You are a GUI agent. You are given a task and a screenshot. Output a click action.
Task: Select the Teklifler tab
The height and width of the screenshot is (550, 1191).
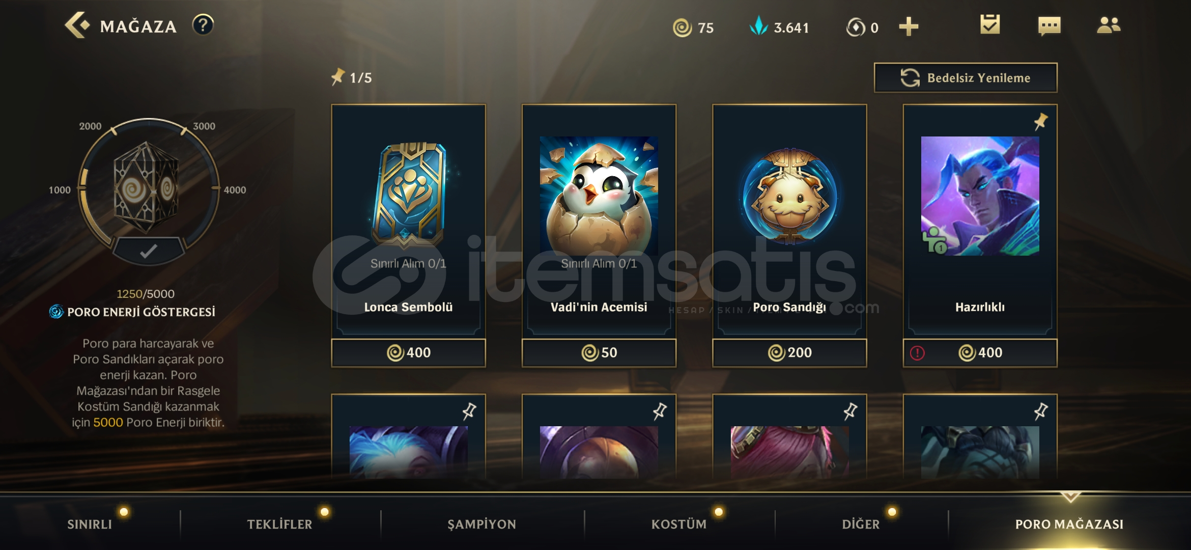(x=279, y=524)
